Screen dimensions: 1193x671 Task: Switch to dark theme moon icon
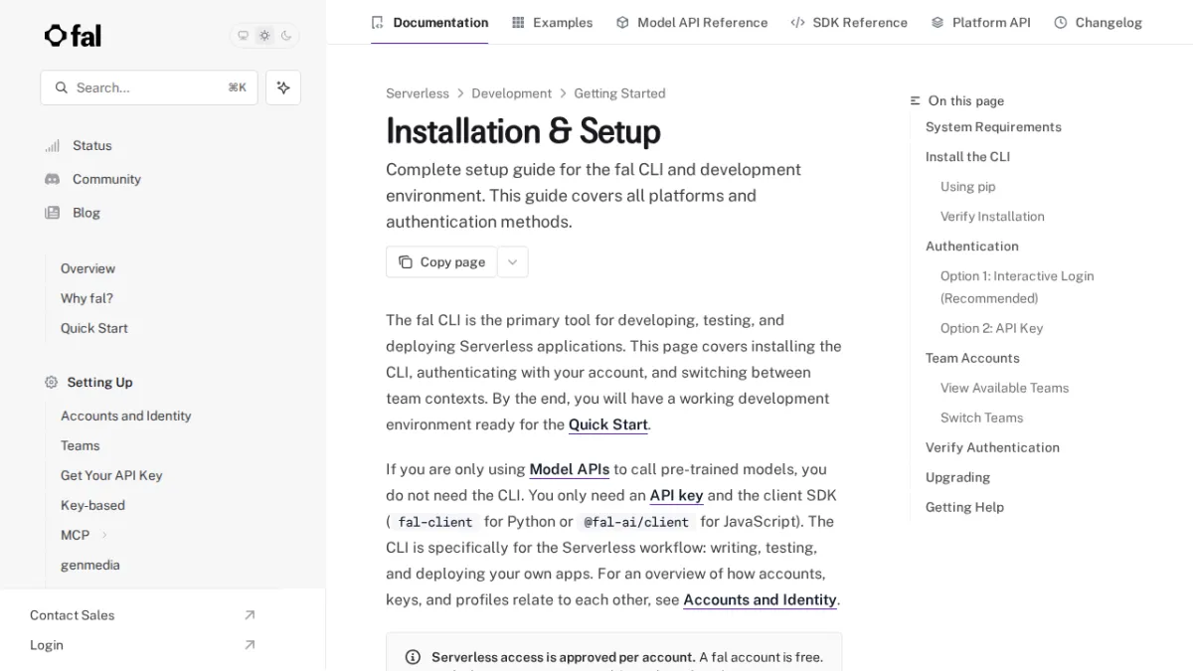(x=286, y=36)
